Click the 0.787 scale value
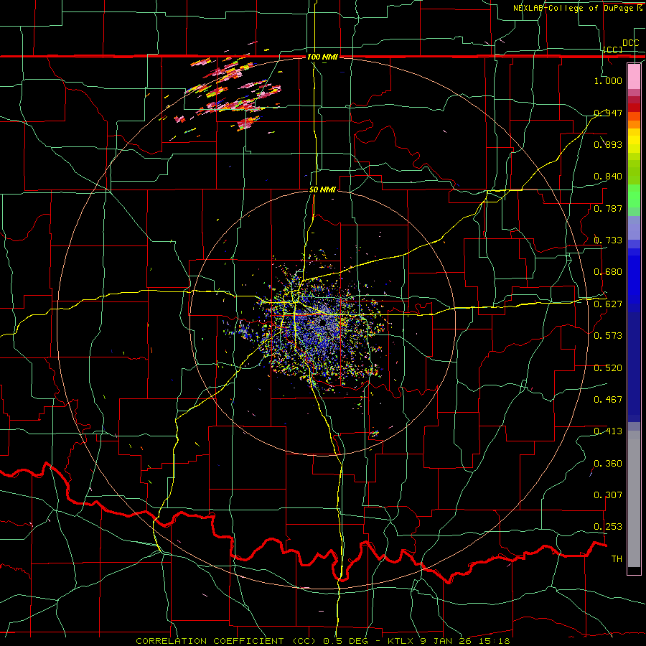 tap(608, 208)
